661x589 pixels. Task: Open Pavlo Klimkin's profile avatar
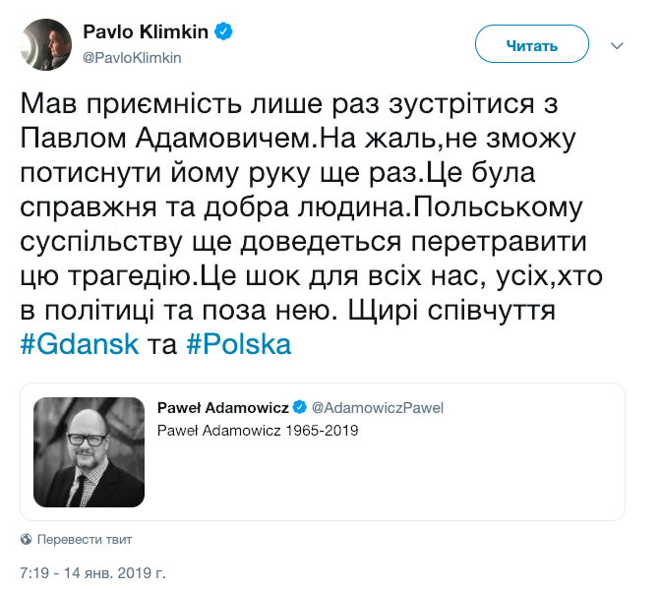(44, 44)
